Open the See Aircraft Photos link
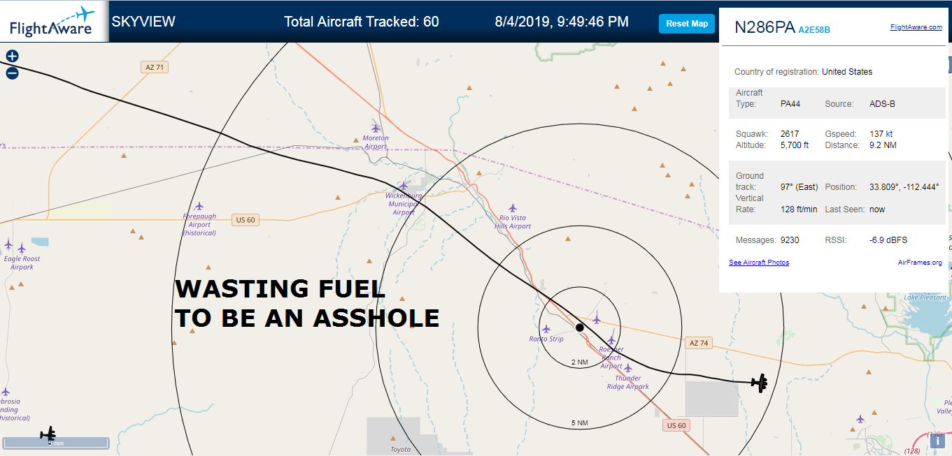 click(759, 263)
